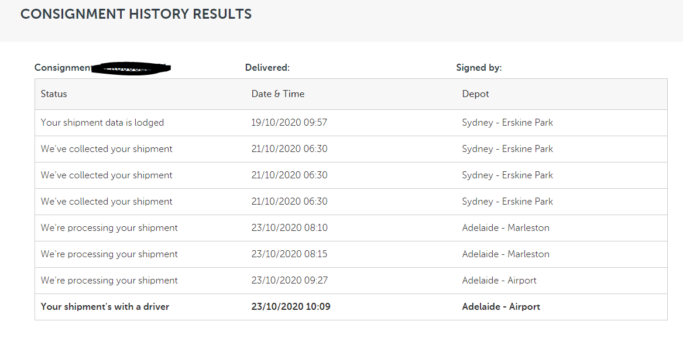Click the Consignment History Results heading
This screenshot has width=683, height=342.
point(136,14)
